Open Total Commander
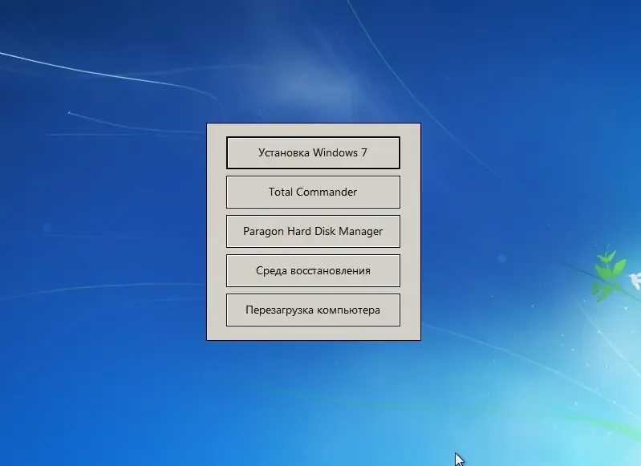Viewport: 641px width, 466px height. 313,192
